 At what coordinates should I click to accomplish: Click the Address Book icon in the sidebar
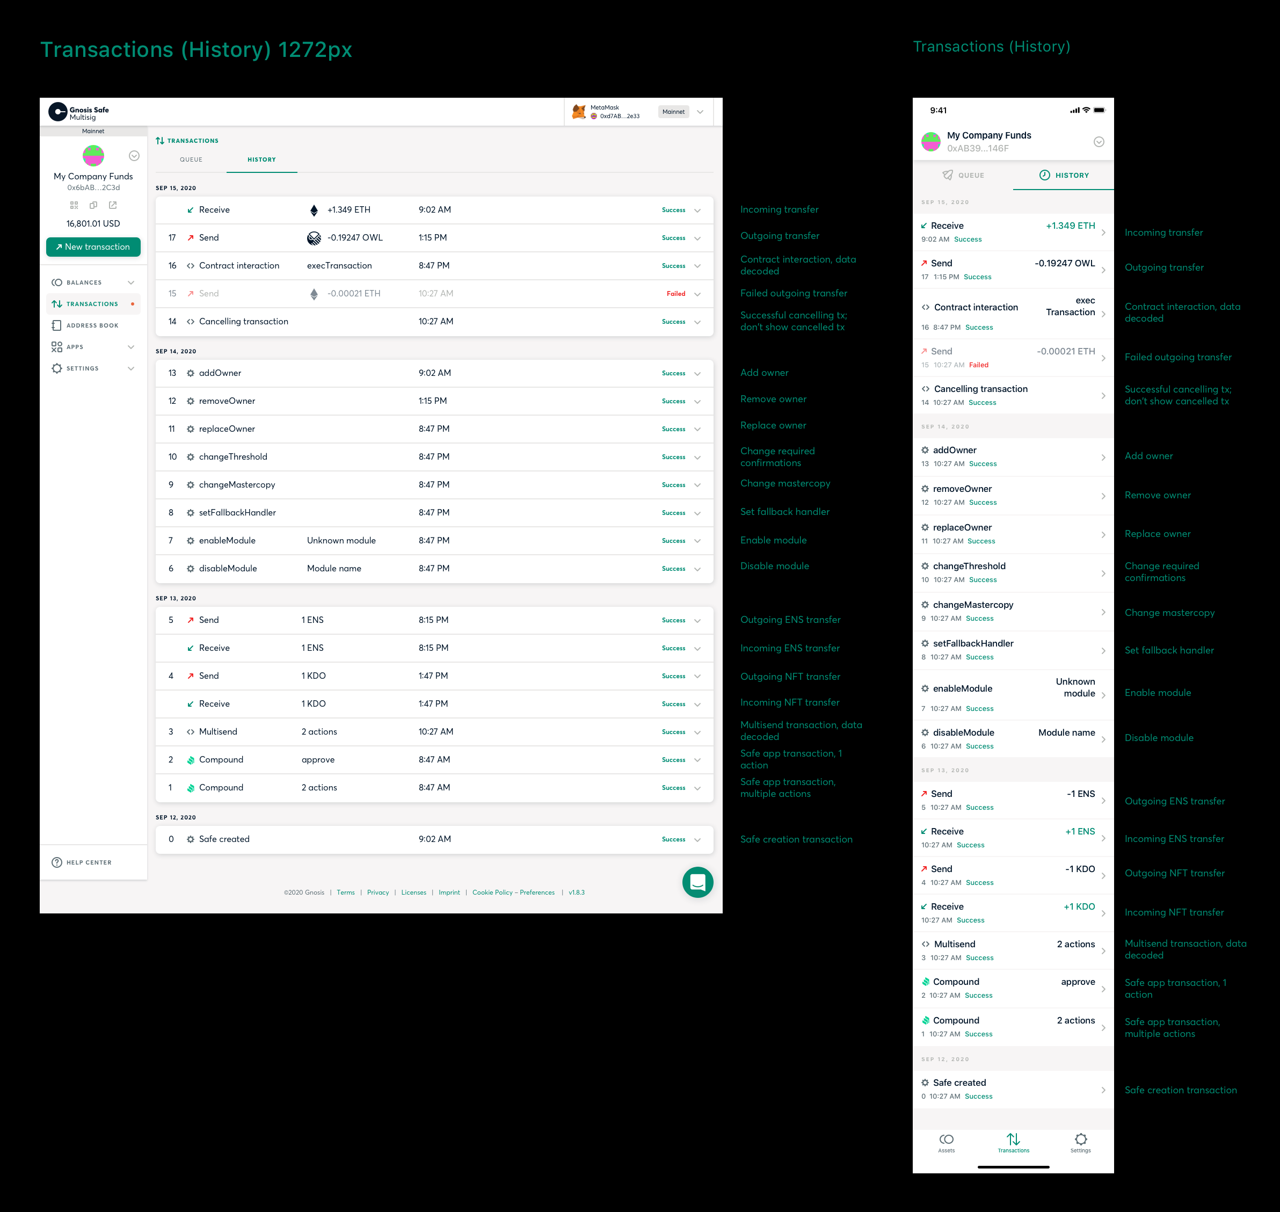click(x=57, y=325)
